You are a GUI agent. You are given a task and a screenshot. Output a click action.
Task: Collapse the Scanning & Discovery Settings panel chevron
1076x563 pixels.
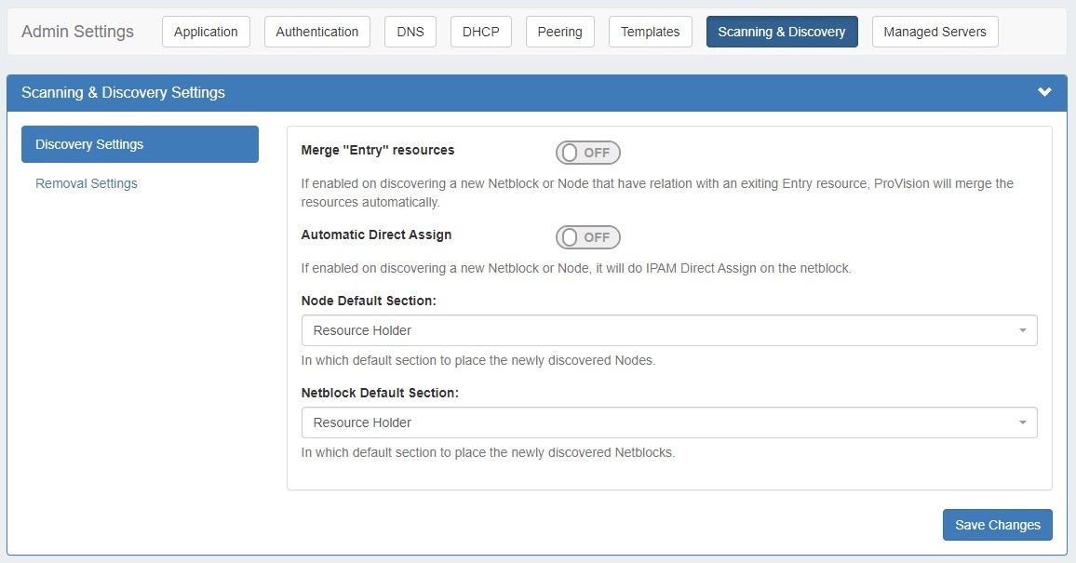[1044, 92]
